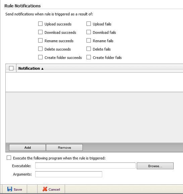Save the rule settings
This screenshot has width=183, height=194.
pos(15,189)
